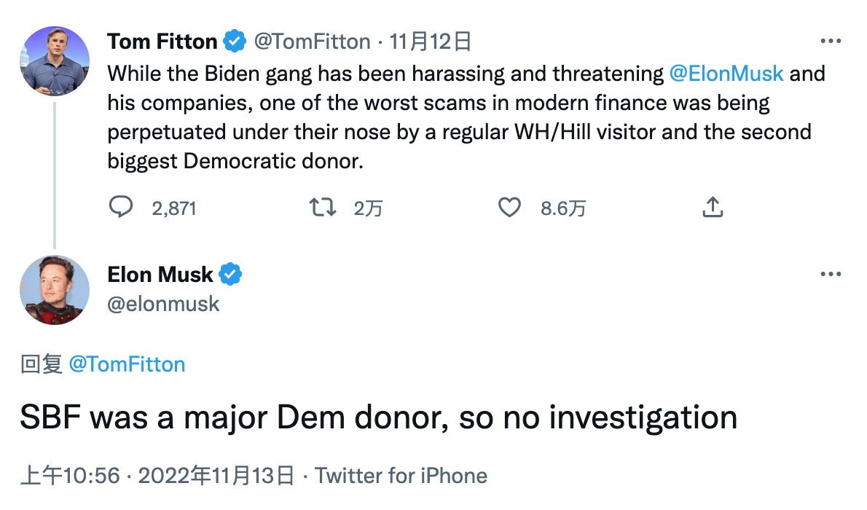Click the verified badge next to Tom Fitton

point(235,42)
